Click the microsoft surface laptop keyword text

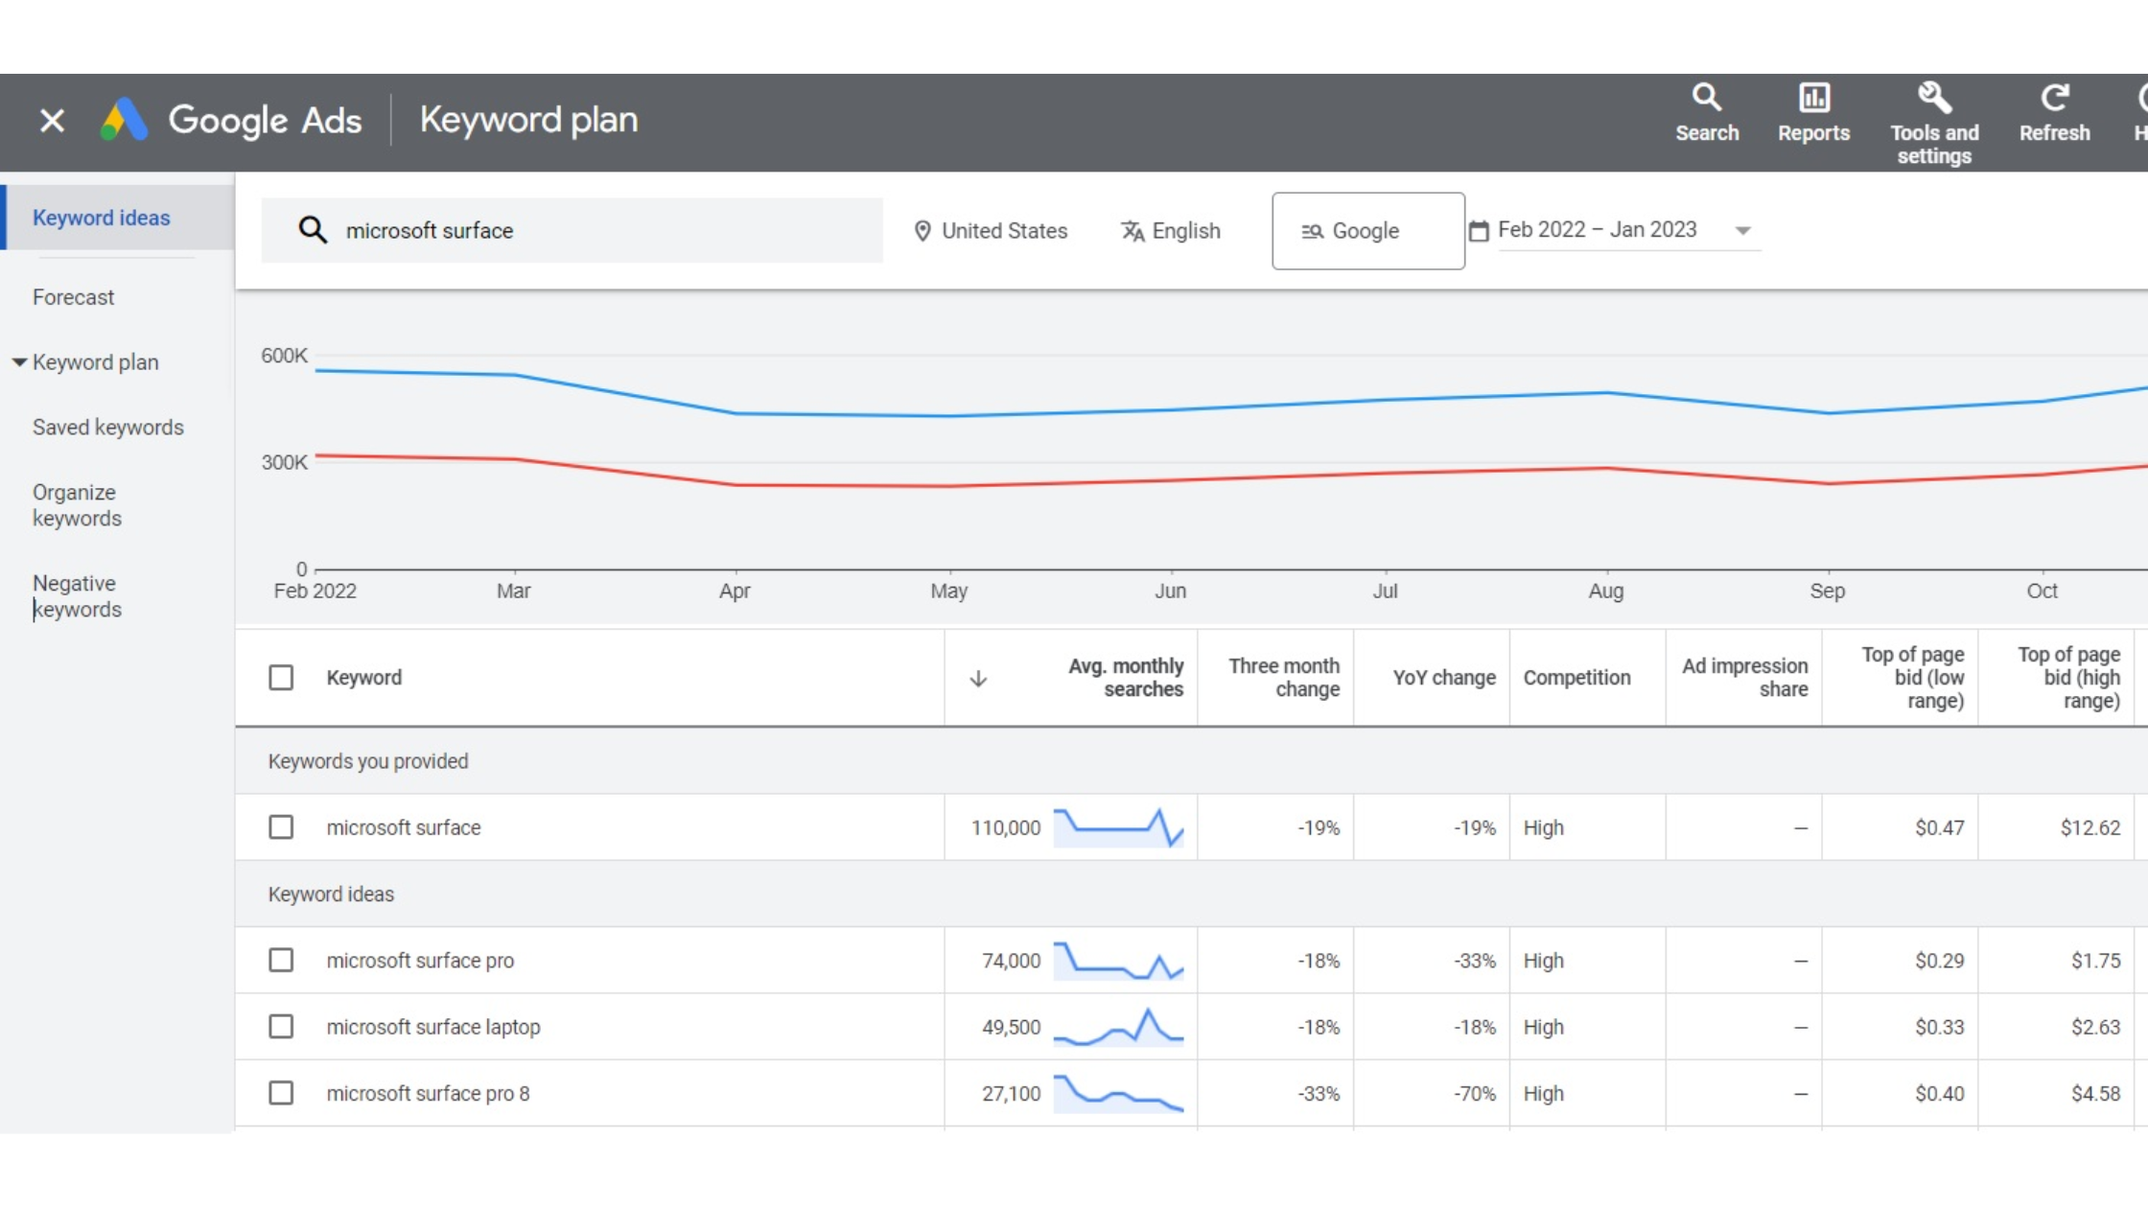point(433,1027)
